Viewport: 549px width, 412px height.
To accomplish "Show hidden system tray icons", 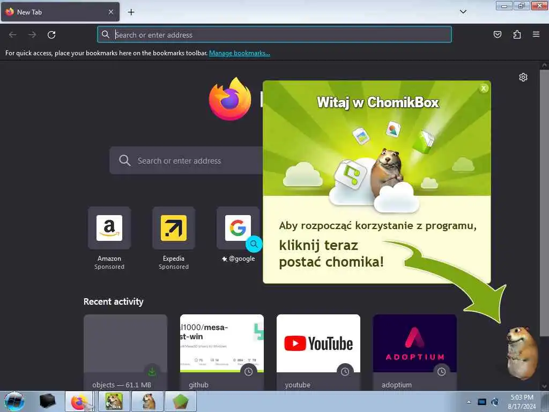I will click(469, 402).
